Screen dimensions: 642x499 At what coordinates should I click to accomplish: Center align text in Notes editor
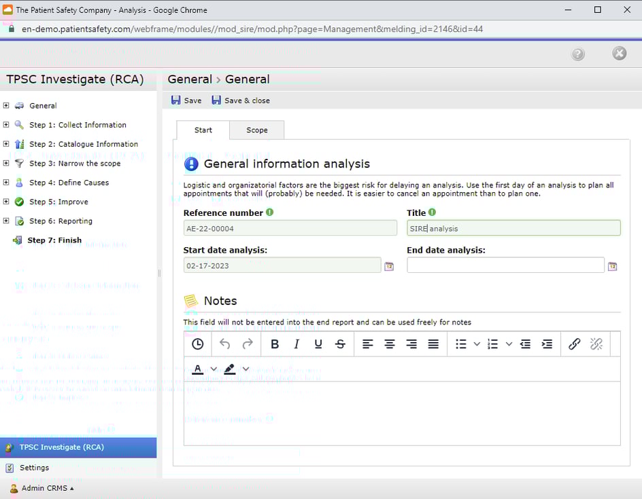[x=390, y=344]
